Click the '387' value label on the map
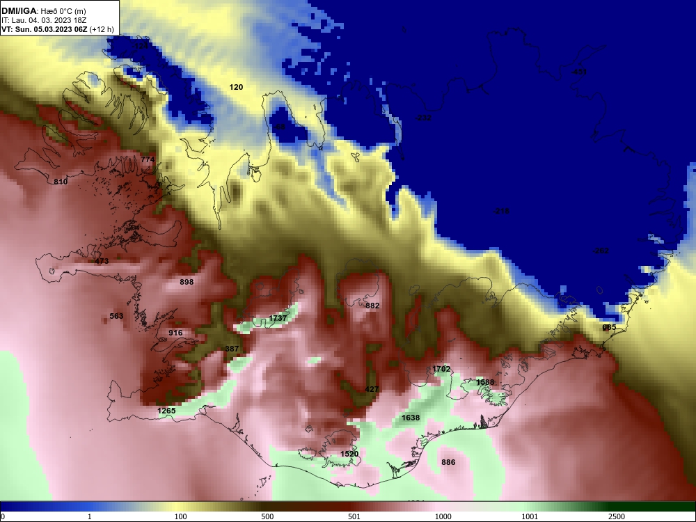 pos(232,349)
